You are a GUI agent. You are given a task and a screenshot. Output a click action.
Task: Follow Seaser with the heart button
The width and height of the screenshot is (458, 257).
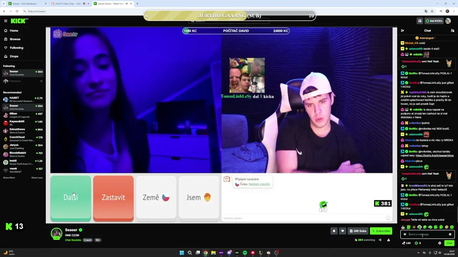(x=342, y=231)
